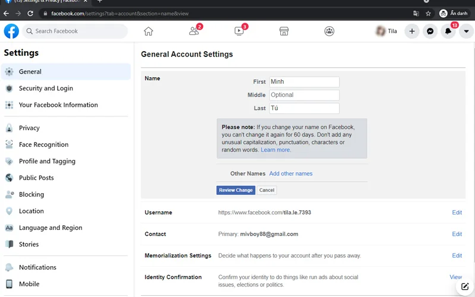
Task: Click Add other names link
Action: (x=291, y=173)
